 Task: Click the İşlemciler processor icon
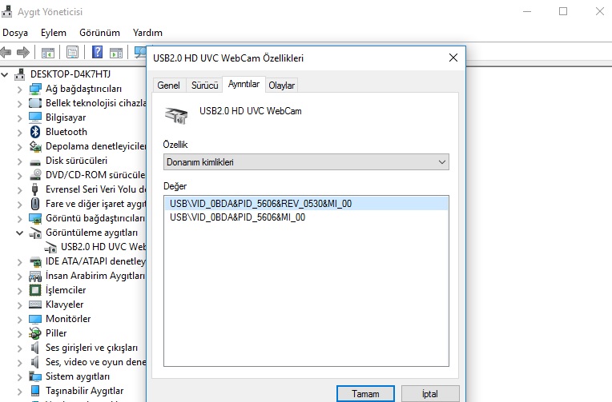coord(35,290)
